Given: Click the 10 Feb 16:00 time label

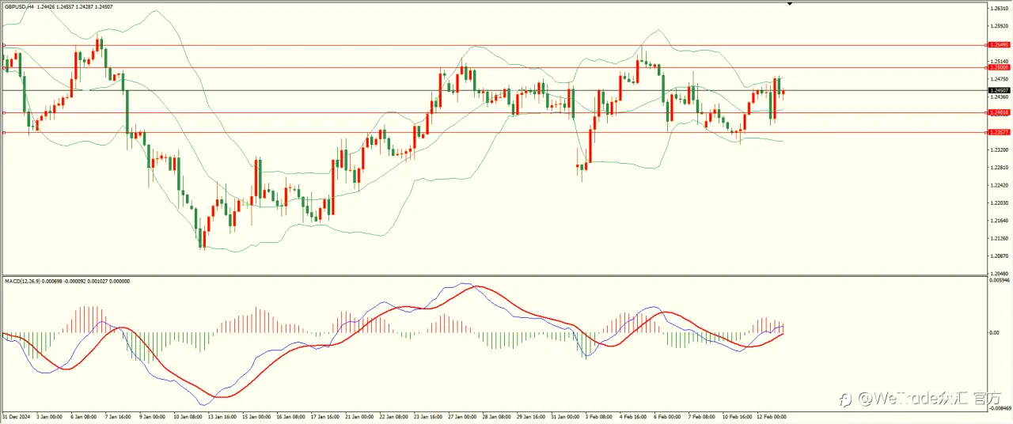Looking at the screenshot, I should (x=738, y=416).
